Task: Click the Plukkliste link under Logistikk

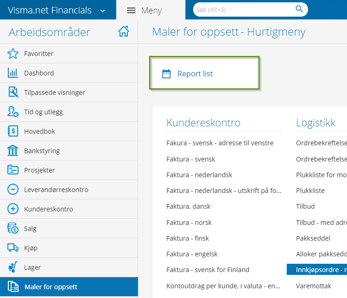Action: (x=310, y=191)
